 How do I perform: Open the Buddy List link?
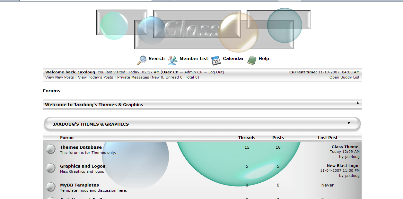[x=344, y=77]
